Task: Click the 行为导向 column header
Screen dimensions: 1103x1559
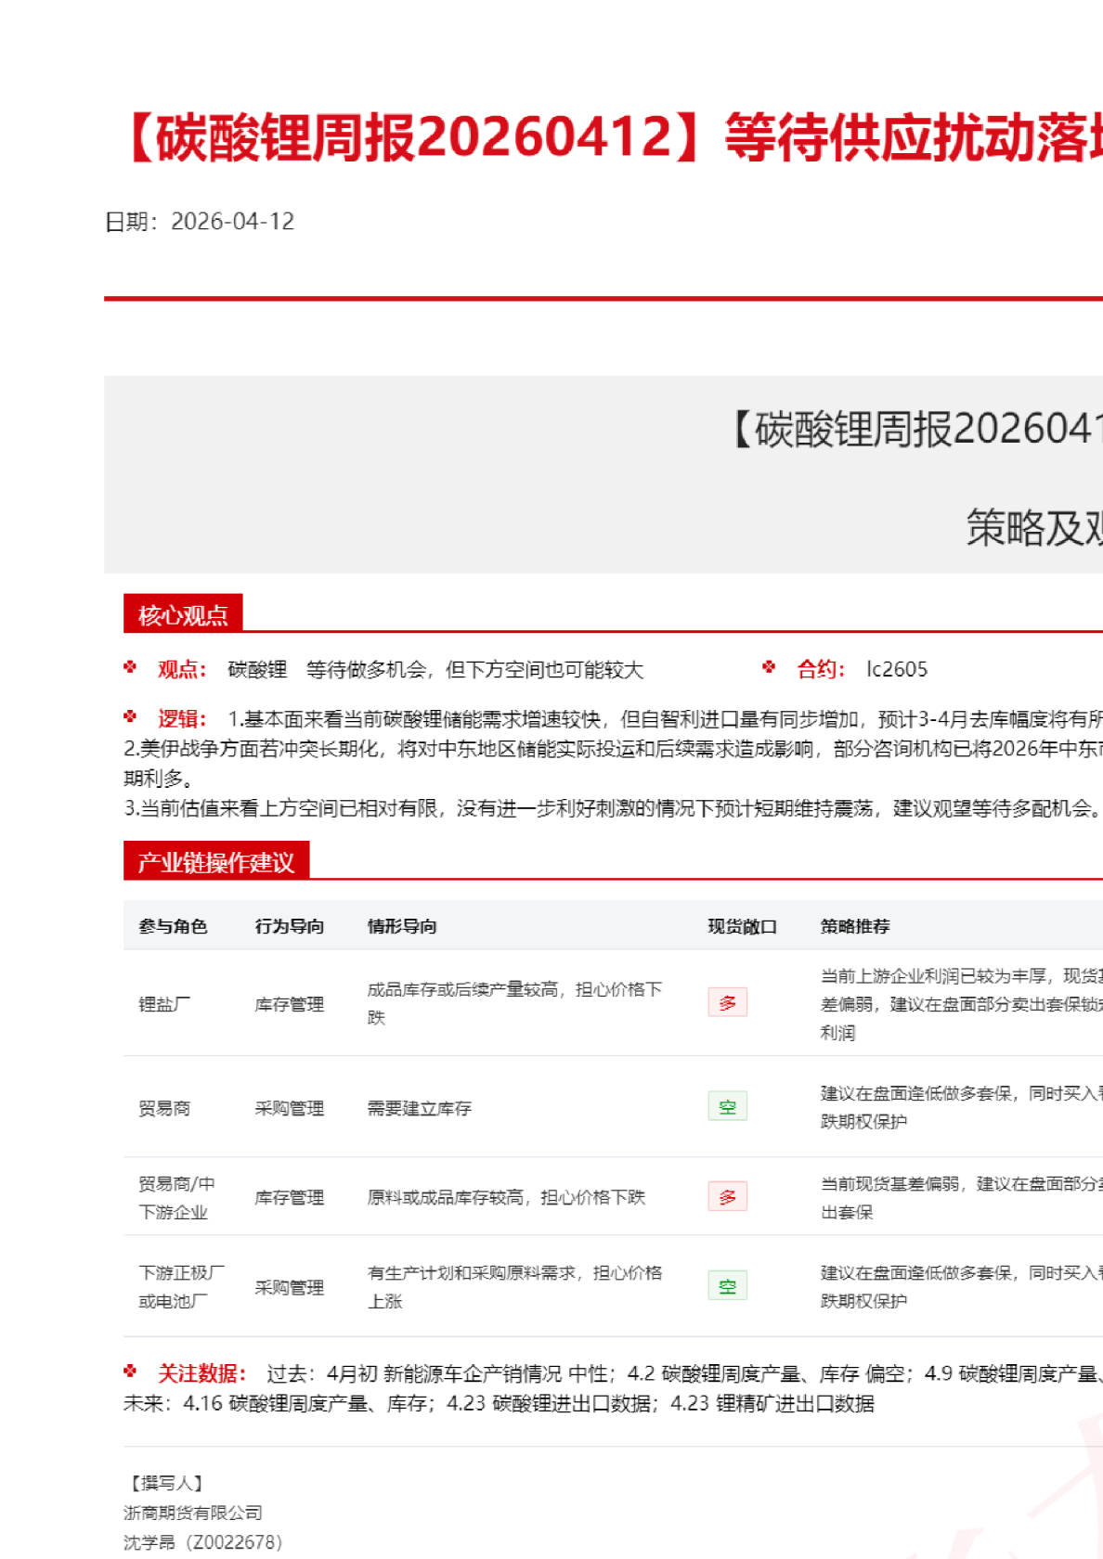Action: click(x=290, y=926)
